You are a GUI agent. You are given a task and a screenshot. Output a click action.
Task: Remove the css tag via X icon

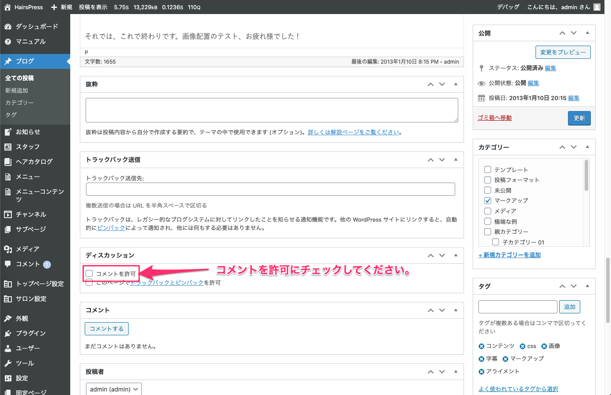pyautogui.click(x=522, y=346)
